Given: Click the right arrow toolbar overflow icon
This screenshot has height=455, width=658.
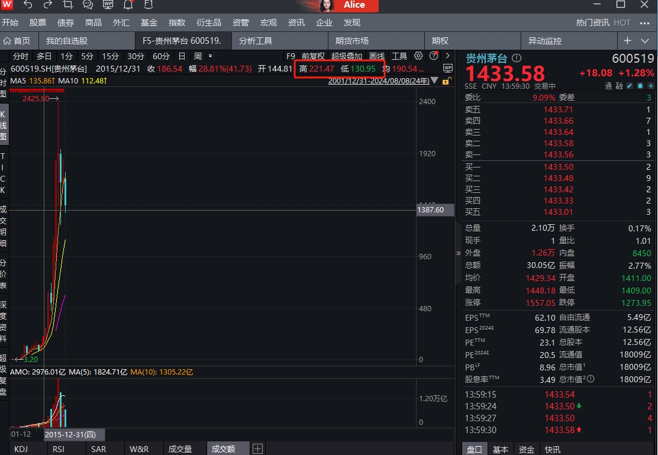Looking at the screenshot, I should (447, 56).
